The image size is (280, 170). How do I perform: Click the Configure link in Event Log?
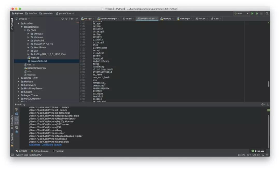pos(47,144)
